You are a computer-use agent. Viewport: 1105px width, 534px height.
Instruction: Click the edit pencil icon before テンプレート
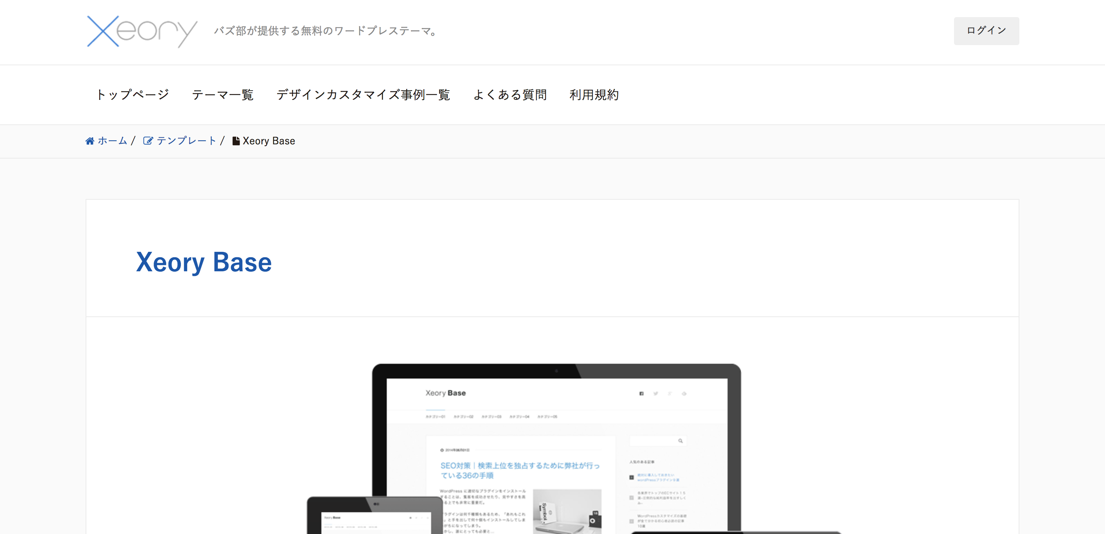tap(147, 141)
